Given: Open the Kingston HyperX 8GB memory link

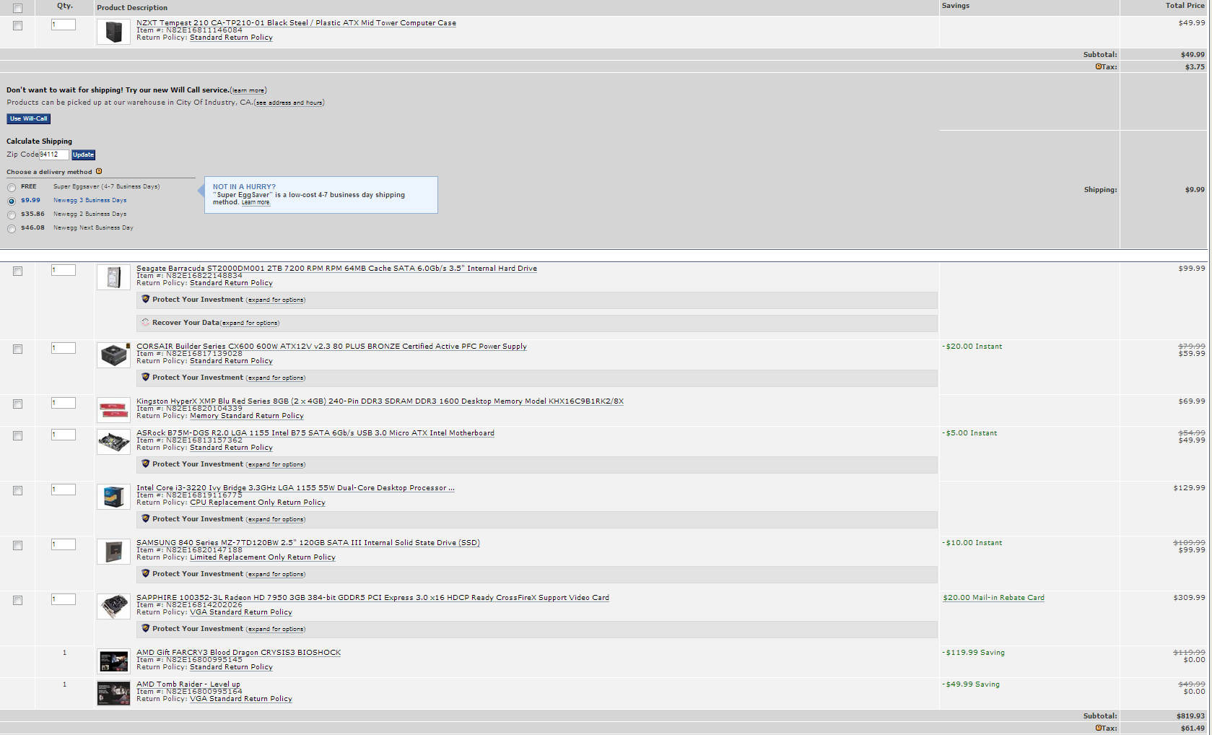Looking at the screenshot, I should click(380, 401).
